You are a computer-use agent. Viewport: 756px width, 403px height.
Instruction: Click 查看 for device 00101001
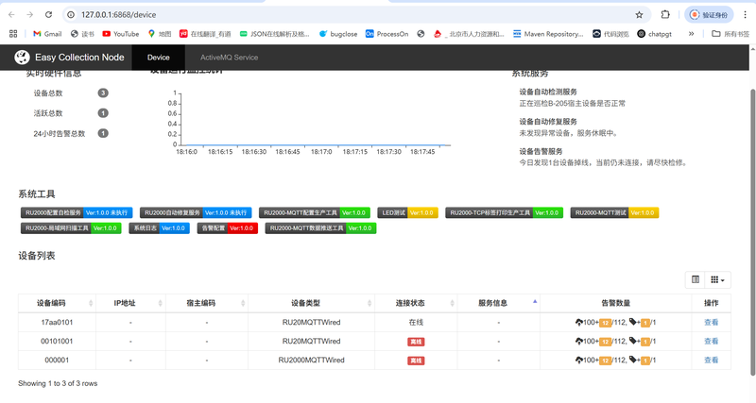pyautogui.click(x=712, y=341)
